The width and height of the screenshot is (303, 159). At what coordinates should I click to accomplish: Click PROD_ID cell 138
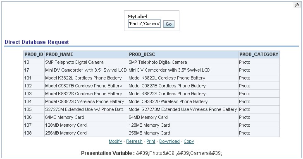tap(34, 133)
